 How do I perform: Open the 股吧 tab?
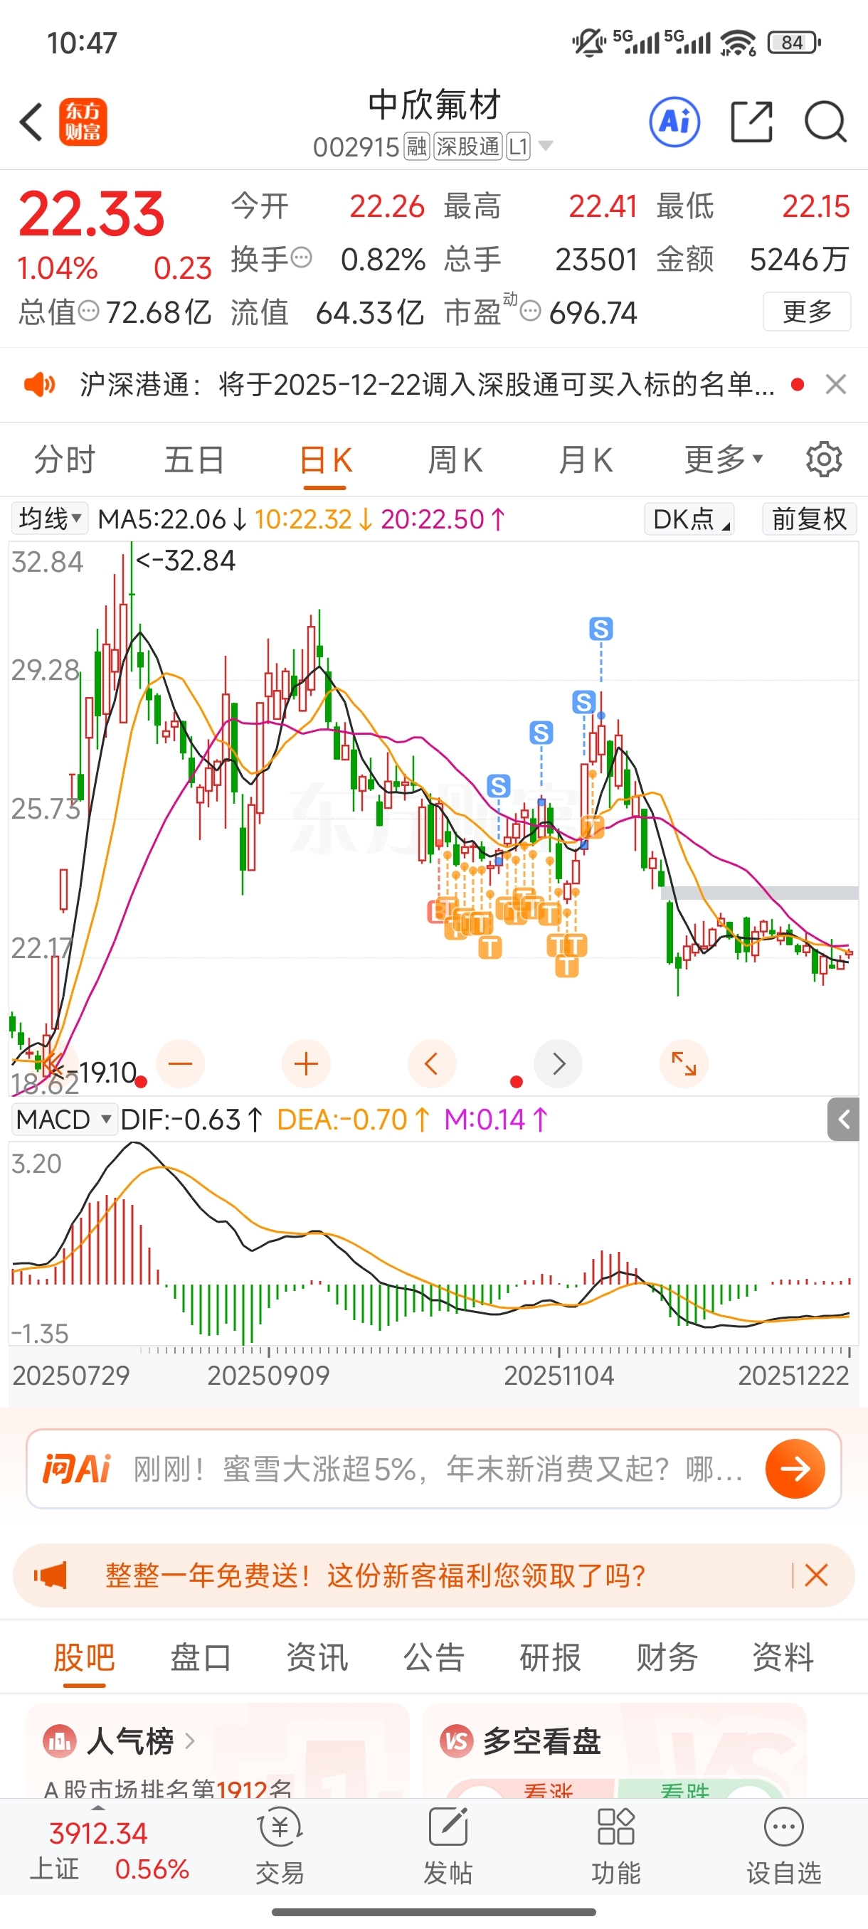tap(84, 1657)
